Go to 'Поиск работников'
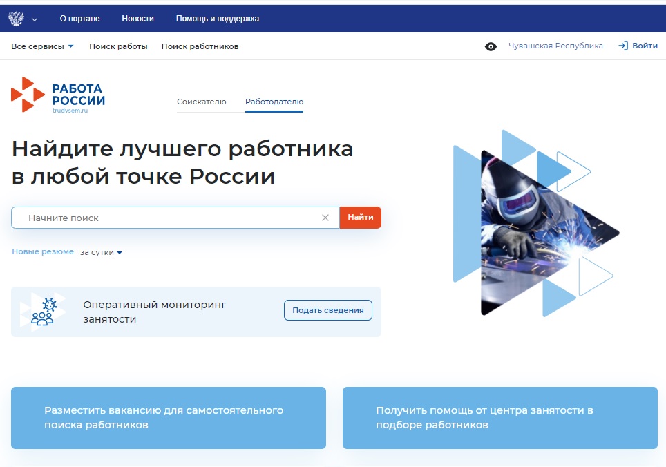This screenshot has height=467, width=666. tap(200, 46)
